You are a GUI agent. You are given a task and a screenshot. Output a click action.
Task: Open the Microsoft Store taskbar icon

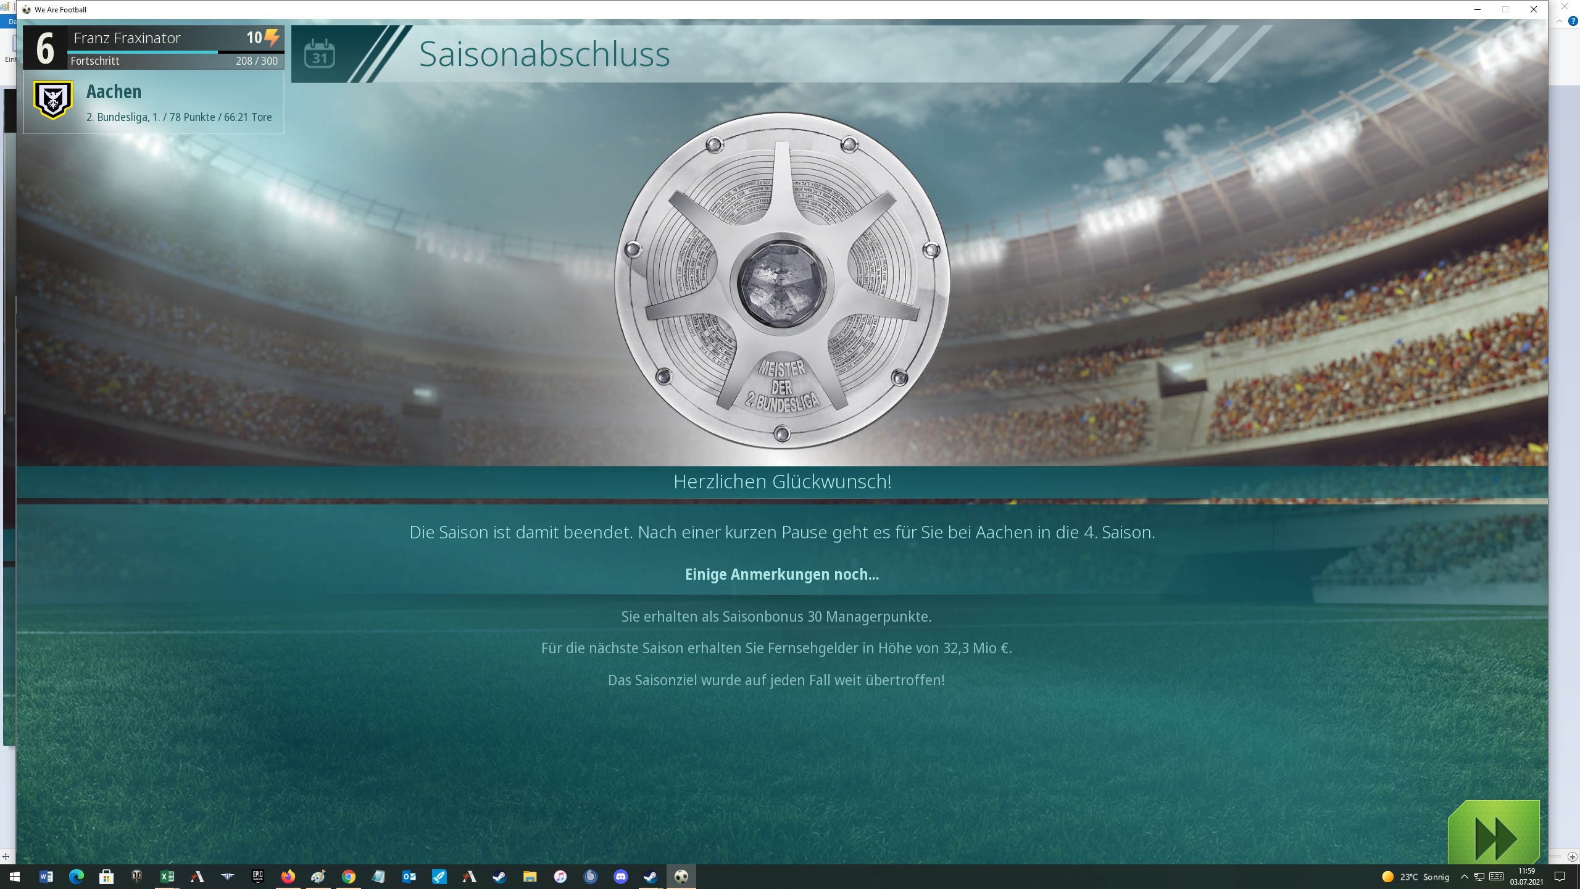coord(106,877)
